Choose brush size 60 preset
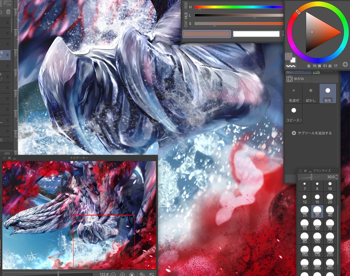350x276 pixels. [317, 225]
